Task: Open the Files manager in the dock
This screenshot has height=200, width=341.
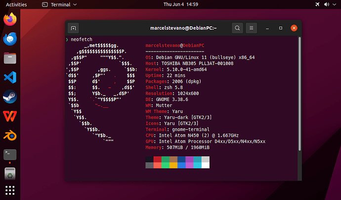Action: (x=10, y=58)
